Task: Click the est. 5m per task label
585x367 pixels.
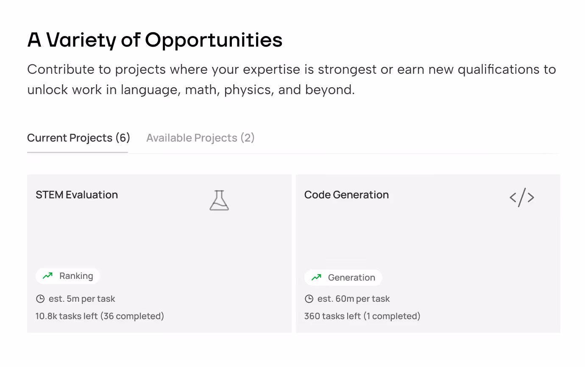Action: tap(82, 299)
